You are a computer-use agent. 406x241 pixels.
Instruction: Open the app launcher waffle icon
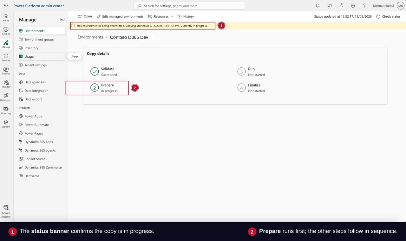tap(6, 6)
